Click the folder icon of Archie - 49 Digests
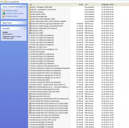Viewport: 129px width, 128px height. click(x=30, y=7)
